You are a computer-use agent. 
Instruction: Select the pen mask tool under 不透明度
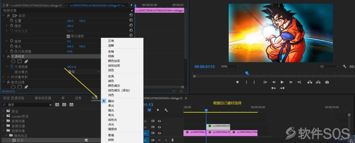coord(26,61)
